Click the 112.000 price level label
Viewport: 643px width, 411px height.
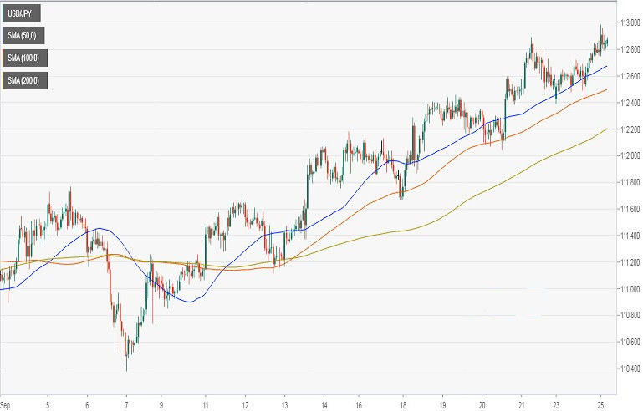pos(629,155)
